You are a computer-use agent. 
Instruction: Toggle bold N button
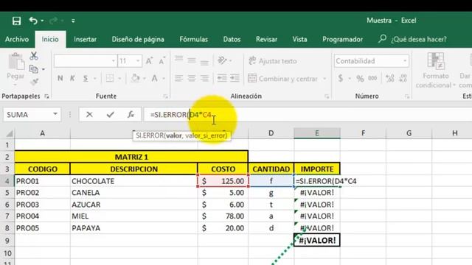(60, 79)
